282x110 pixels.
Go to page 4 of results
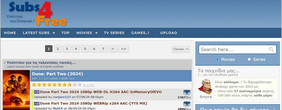tap(76, 49)
